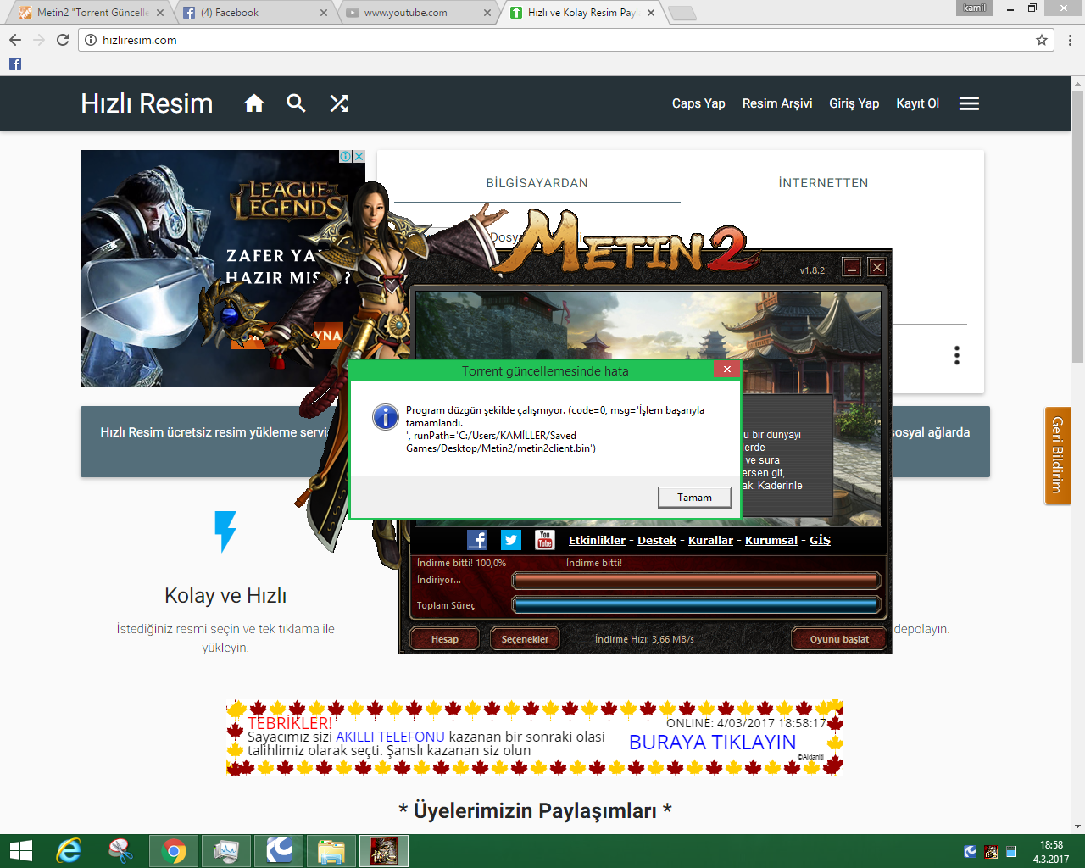Confirm the error dialog with Tamam
Viewport: 1085px width, 868px height.
point(694,498)
